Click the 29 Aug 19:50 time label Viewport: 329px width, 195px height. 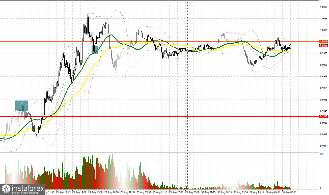click(144, 192)
